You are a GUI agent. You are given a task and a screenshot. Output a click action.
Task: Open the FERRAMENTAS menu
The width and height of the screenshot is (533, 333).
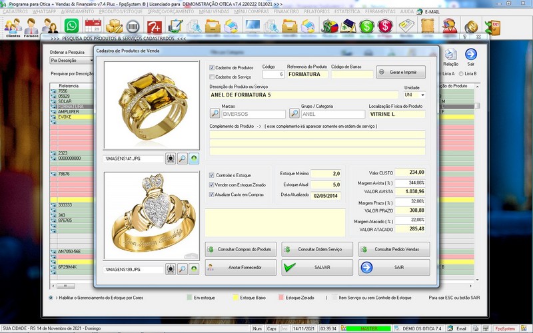[380, 11]
